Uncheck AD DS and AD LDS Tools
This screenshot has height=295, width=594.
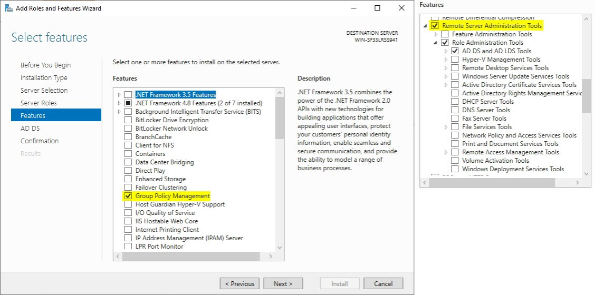click(455, 51)
